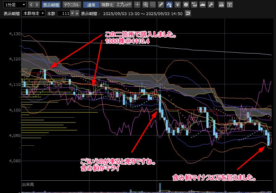Click the yen price icon
The width and height of the screenshot is (276, 193).
tap(177, 5)
